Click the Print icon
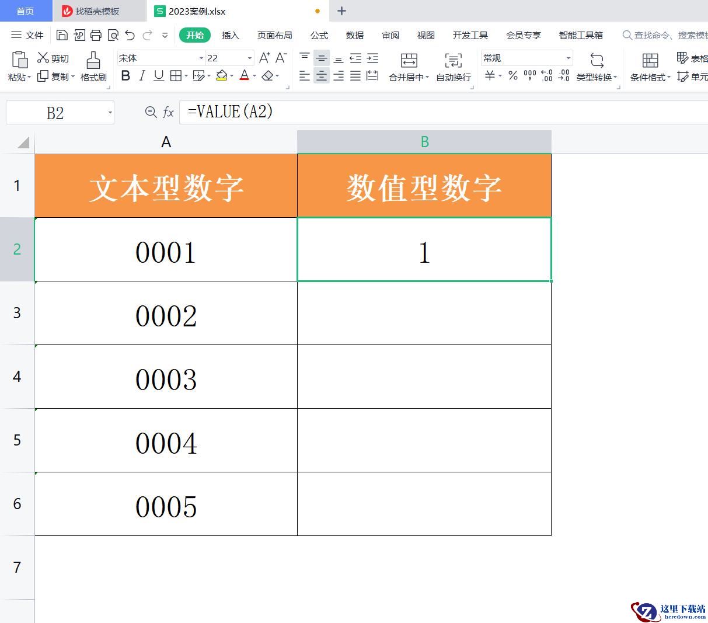This screenshot has width=708, height=623. 96,35
